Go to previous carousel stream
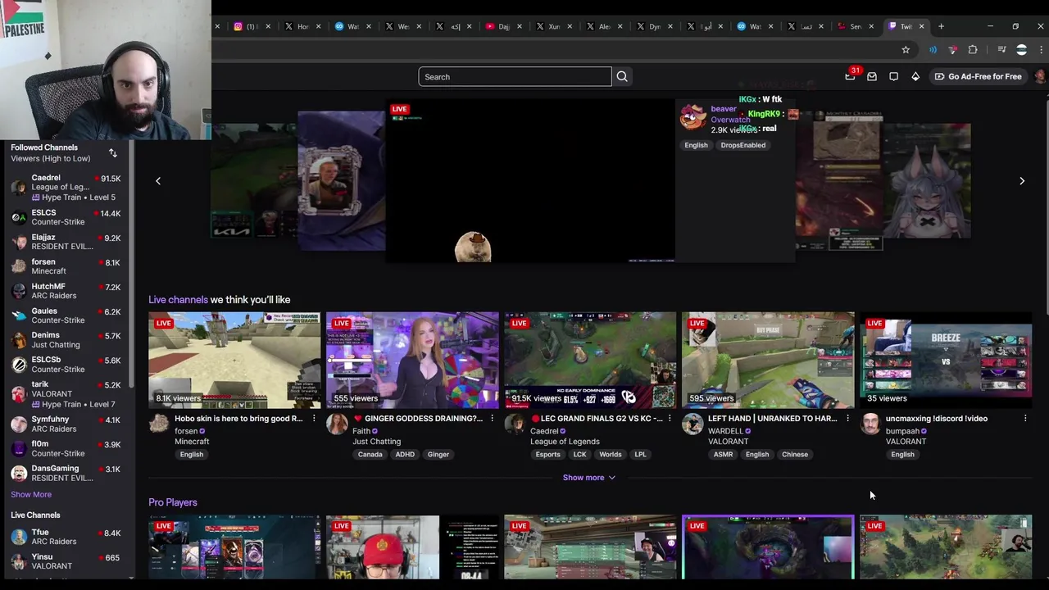Screen dimensions: 1049x590 click(158, 181)
